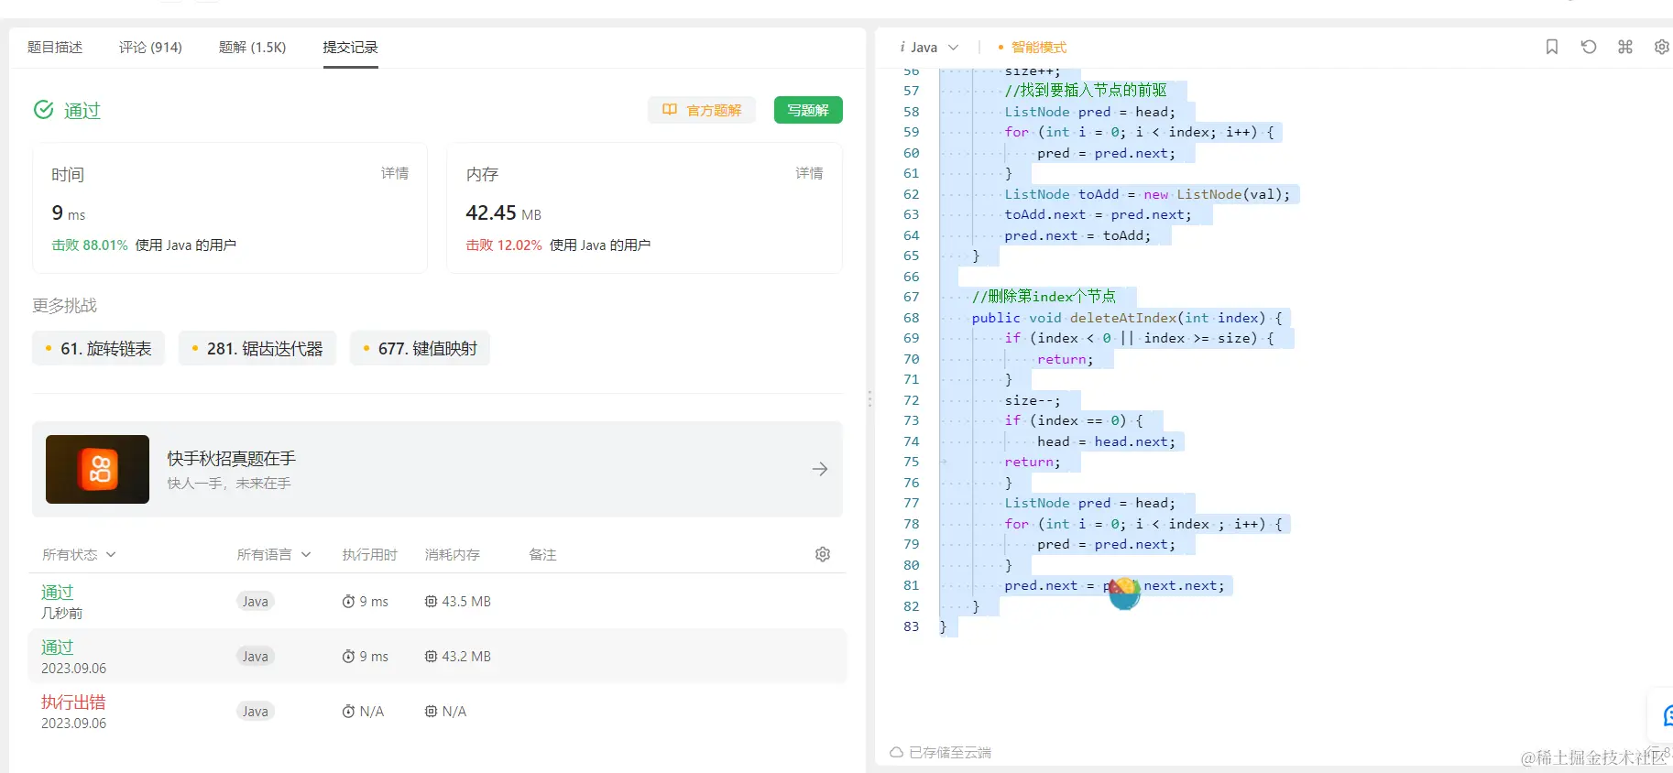Open editor settings gear icon
The width and height of the screenshot is (1673, 773).
coord(1662,47)
